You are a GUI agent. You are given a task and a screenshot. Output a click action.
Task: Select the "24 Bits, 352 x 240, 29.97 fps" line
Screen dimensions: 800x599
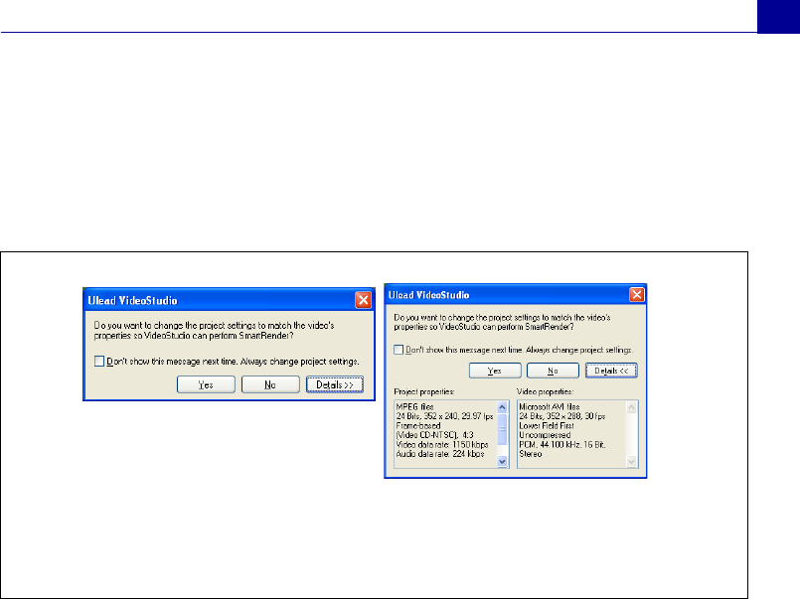pyautogui.click(x=444, y=416)
